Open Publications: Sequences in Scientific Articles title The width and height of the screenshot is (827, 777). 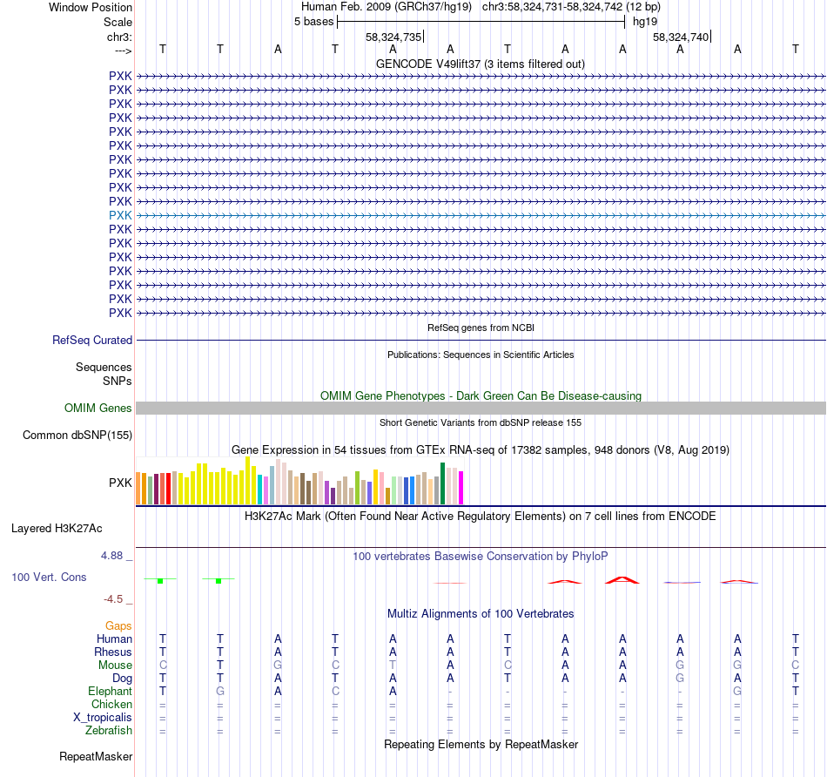pos(481,355)
